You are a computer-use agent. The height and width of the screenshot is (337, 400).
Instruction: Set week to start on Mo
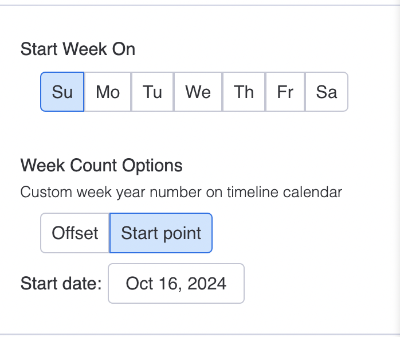pos(108,92)
